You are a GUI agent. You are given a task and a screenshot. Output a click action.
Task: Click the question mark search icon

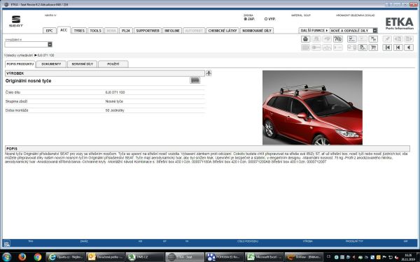[338, 39]
